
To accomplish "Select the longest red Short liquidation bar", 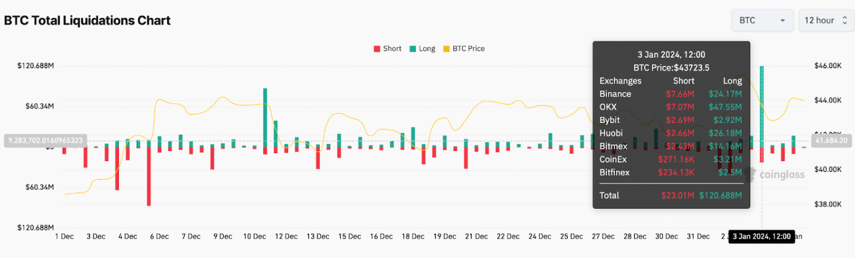I will point(149,176).
